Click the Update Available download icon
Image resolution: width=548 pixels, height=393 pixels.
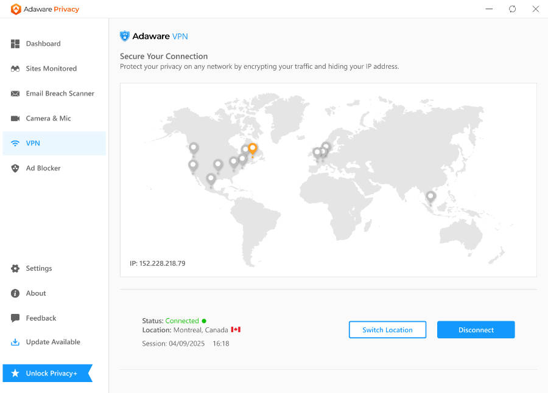[x=14, y=342]
